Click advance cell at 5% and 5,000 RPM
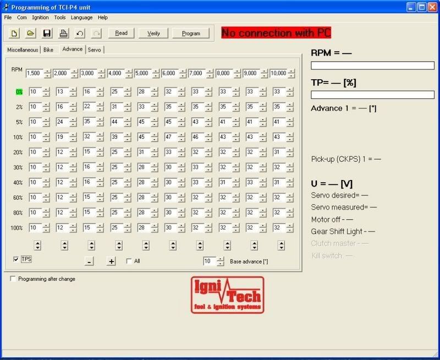The height and width of the screenshot is (360, 440). tap(144, 122)
